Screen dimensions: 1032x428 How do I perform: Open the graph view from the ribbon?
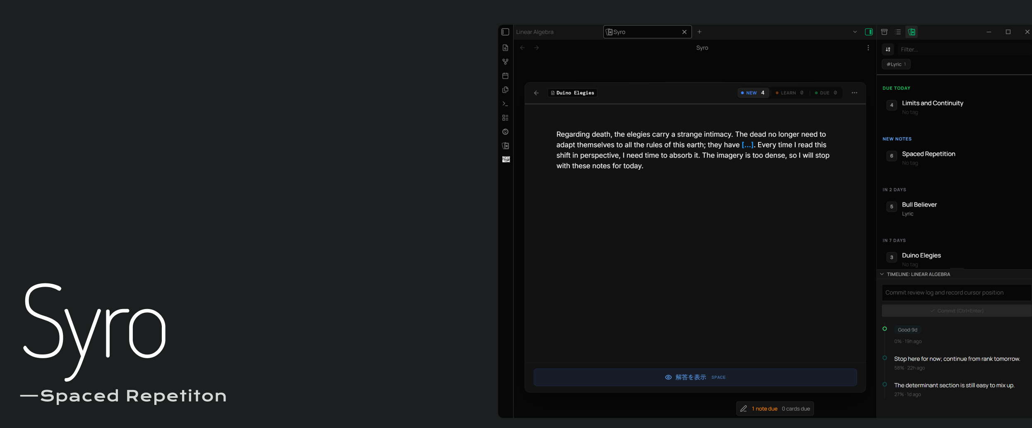(x=505, y=62)
